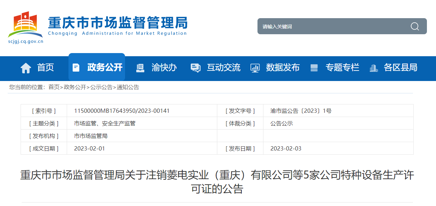Go to 渝快办 menu item
The image size is (436, 206).
pos(164,67)
